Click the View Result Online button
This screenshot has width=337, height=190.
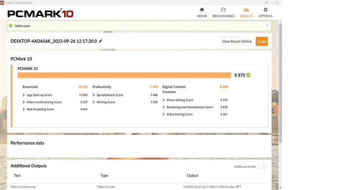237,41
